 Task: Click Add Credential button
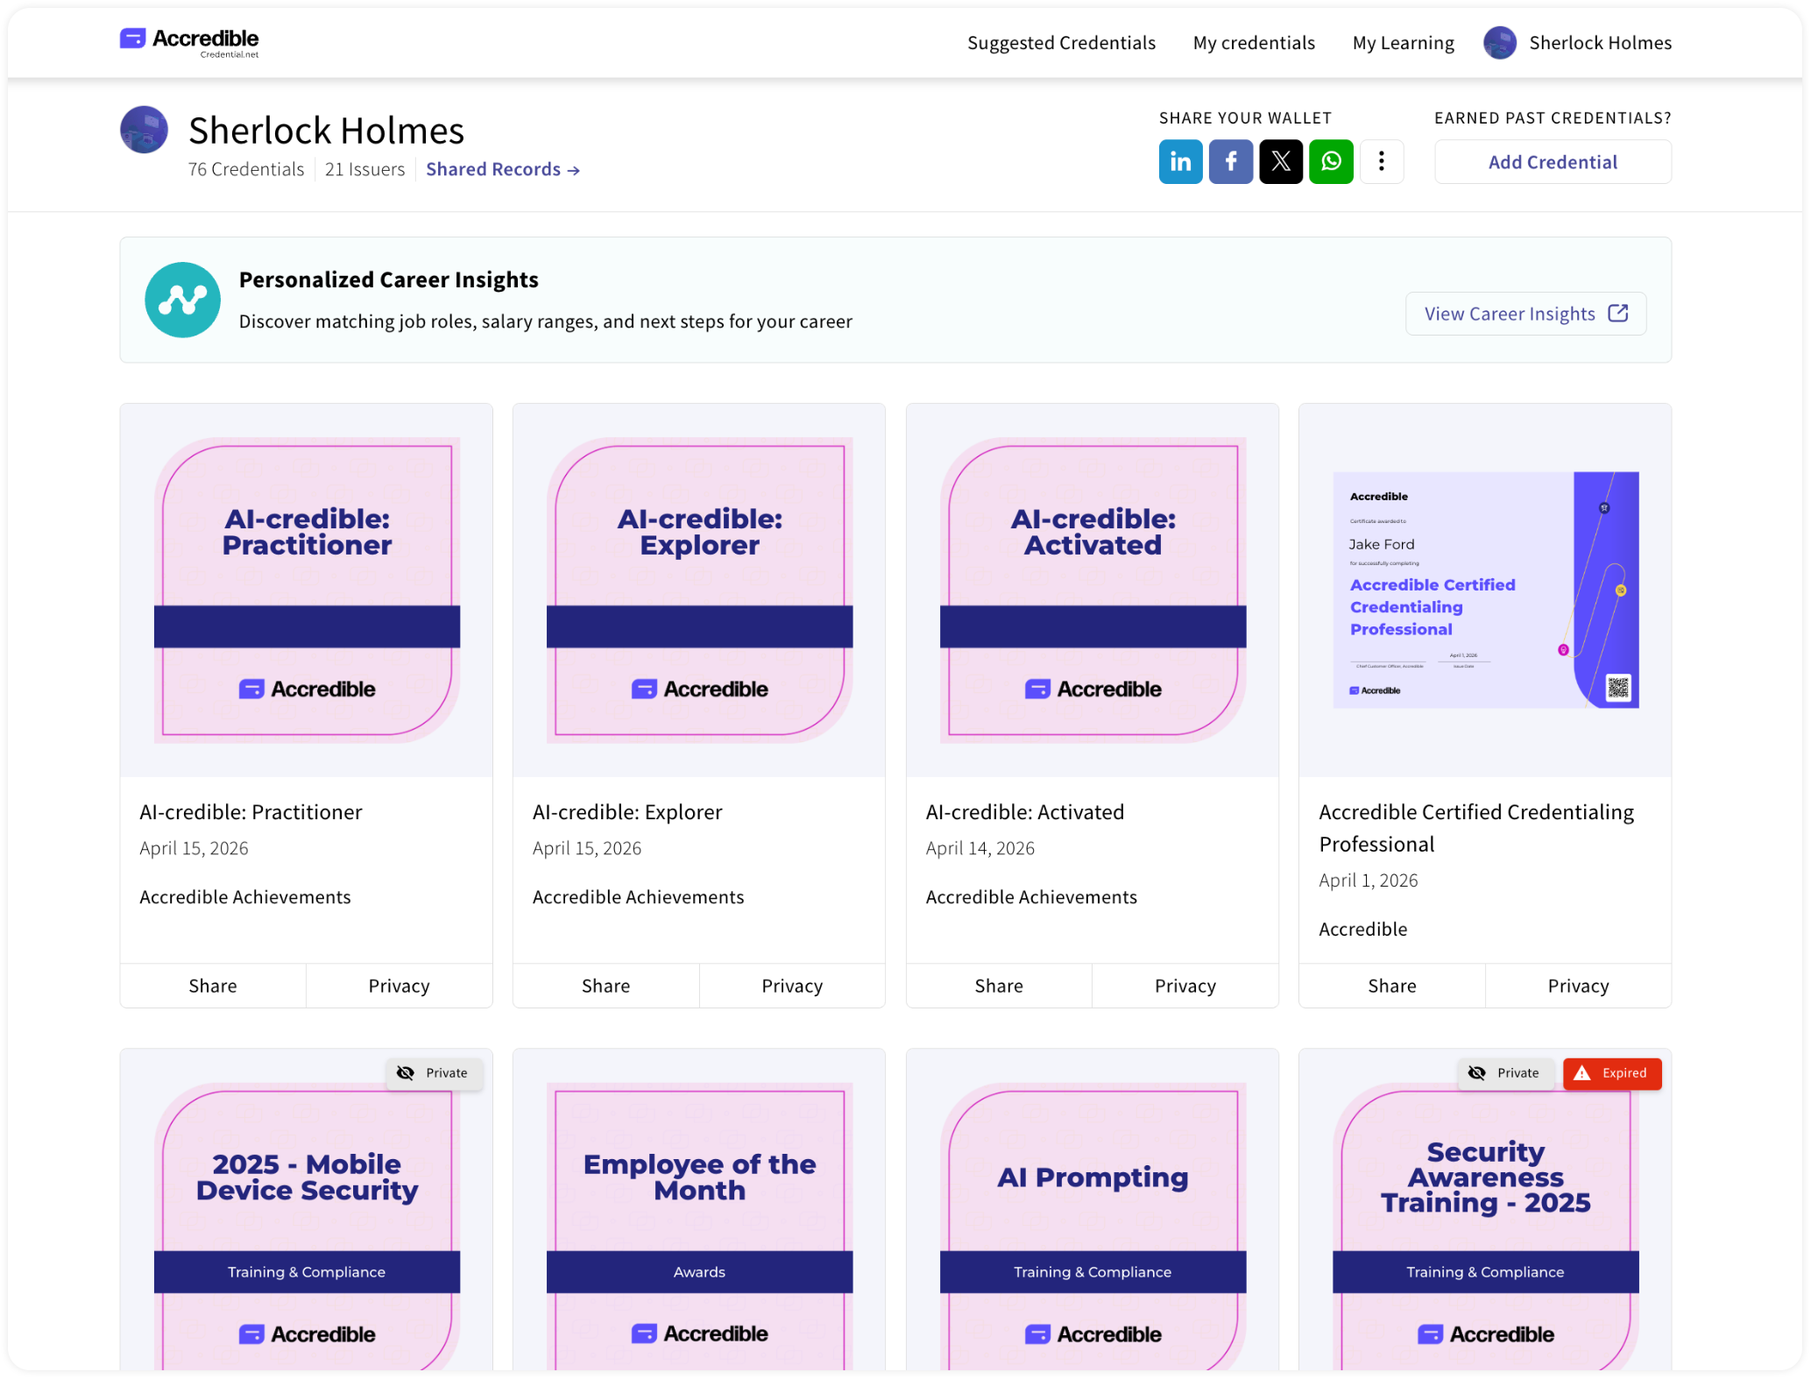[x=1552, y=162]
